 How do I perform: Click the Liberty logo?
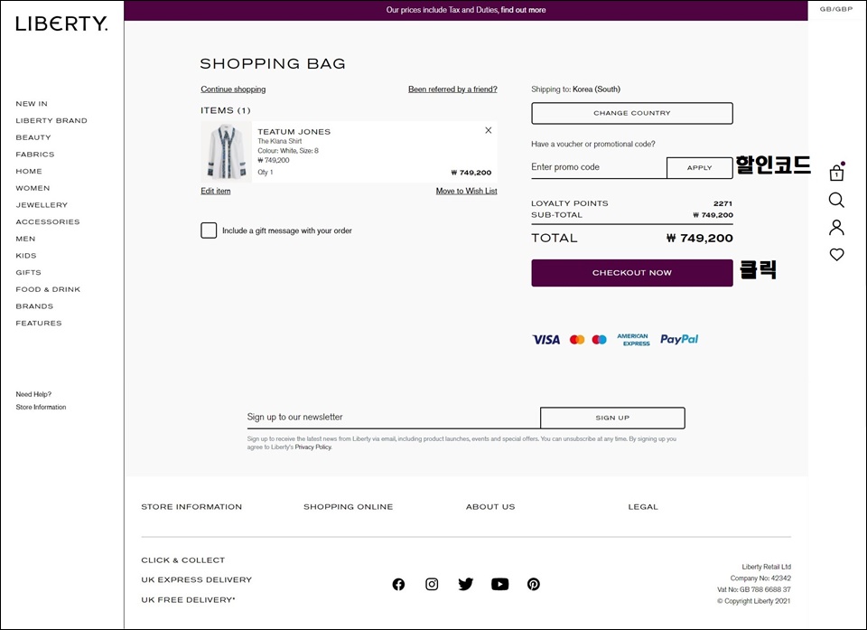pyautogui.click(x=61, y=24)
